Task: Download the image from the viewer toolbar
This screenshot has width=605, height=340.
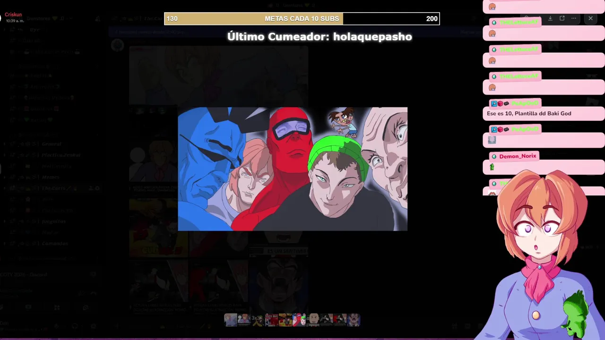Action: click(x=550, y=18)
